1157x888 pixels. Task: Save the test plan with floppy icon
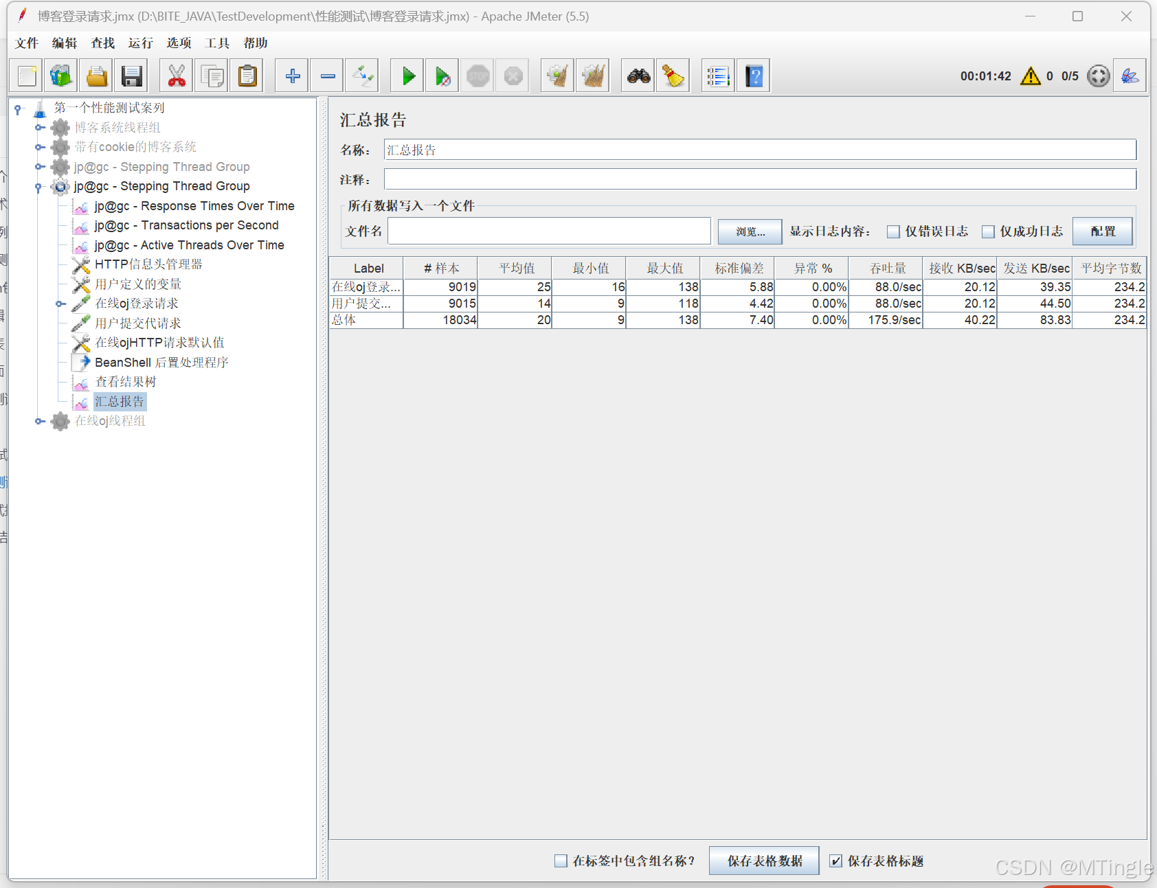(x=131, y=76)
